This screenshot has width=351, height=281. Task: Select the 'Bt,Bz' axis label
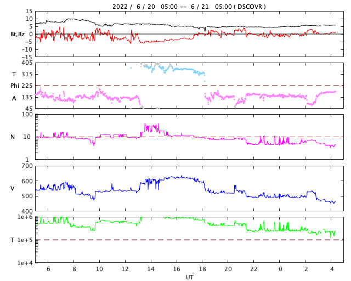(x=18, y=34)
